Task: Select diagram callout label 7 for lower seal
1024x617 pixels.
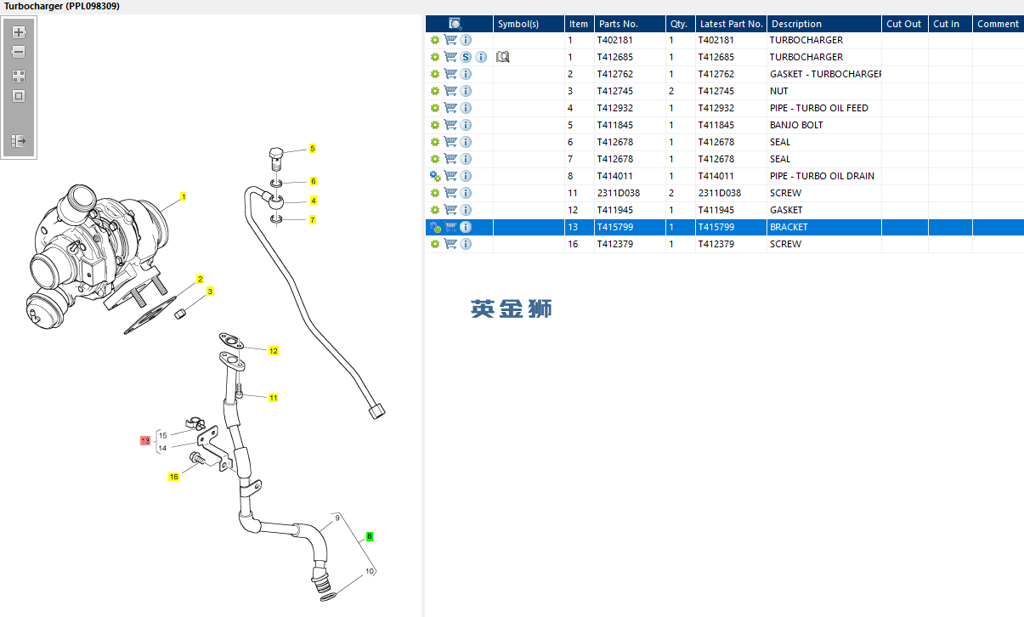Action: pos(312,220)
